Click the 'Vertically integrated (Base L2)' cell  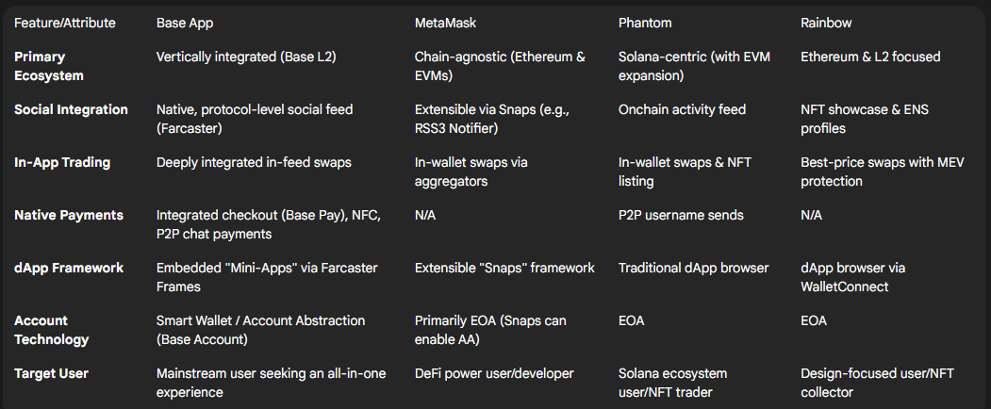pyautogui.click(x=246, y=57)
